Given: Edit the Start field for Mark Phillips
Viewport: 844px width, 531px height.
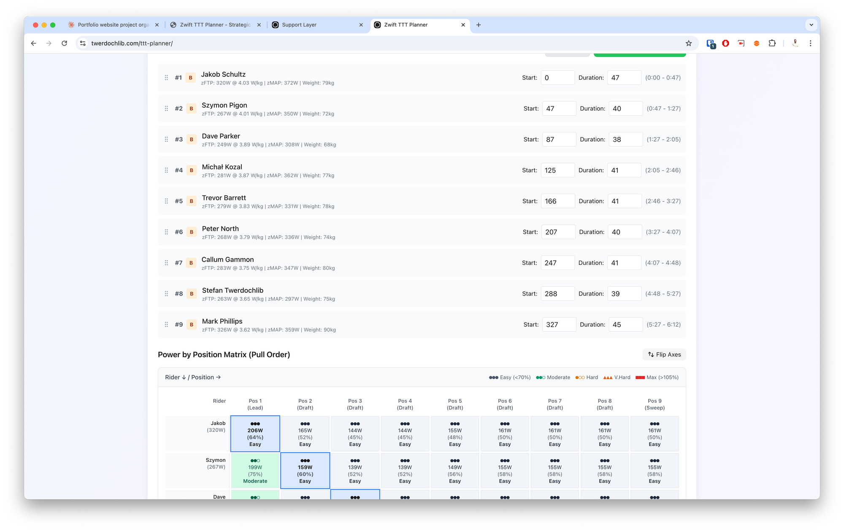Looking at the screenshot, I should (559, 324).
